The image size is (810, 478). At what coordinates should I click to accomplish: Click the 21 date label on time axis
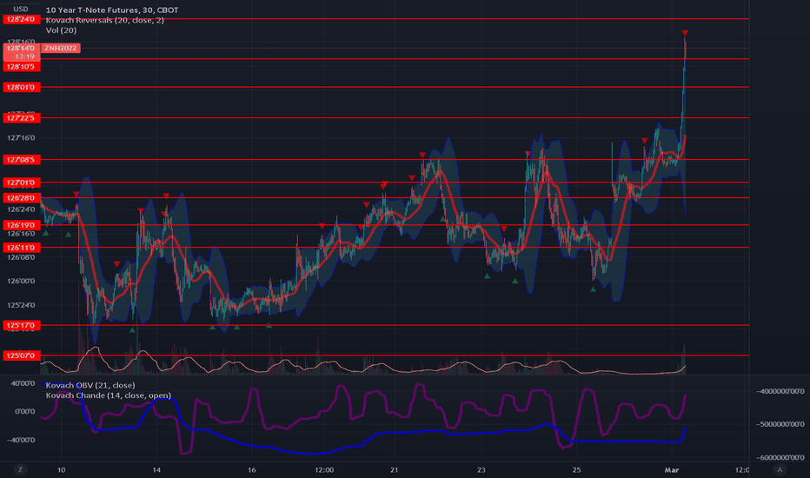click(x=395, y=469)
